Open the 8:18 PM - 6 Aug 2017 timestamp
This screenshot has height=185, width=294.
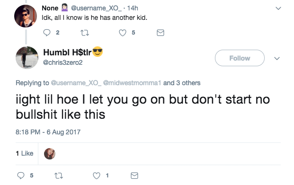click(48, 132)
